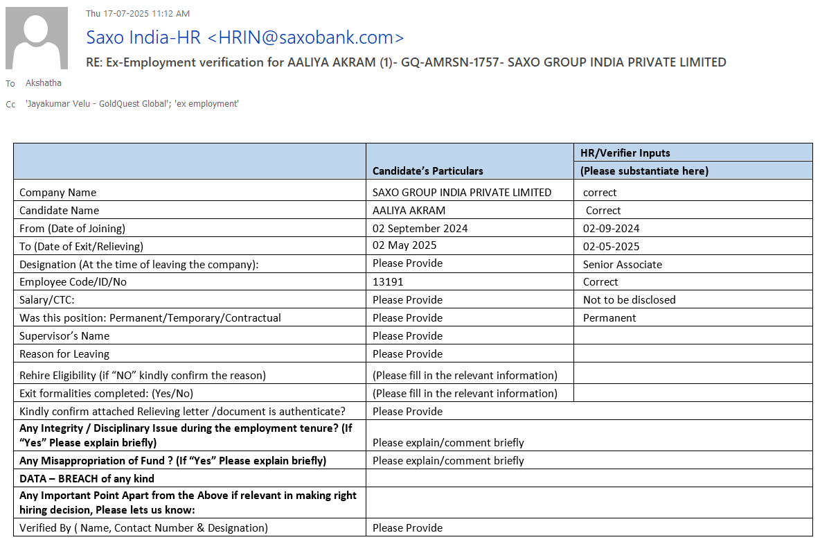Click Rehire Eligibility row label

coord(142,376)
